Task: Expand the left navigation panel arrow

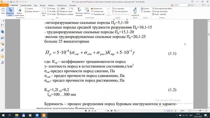Action: tap(3, 21)
